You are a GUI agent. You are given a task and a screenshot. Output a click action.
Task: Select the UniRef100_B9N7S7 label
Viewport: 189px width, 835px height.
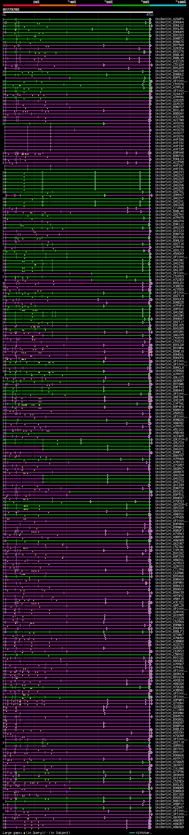tap(170, 107)
